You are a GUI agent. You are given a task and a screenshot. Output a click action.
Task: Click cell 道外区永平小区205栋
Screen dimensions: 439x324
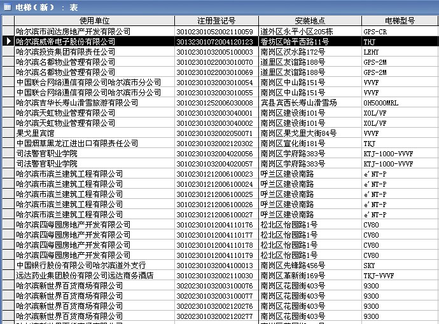[x=310, y=31]
